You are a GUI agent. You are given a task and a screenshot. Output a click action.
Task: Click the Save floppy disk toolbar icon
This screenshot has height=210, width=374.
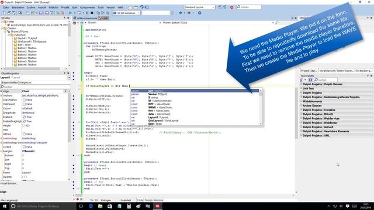pyautogui.click(x=41, y=13)
